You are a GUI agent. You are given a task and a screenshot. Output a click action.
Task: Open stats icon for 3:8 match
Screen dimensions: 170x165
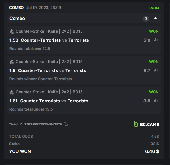click(x=156, y=101)
